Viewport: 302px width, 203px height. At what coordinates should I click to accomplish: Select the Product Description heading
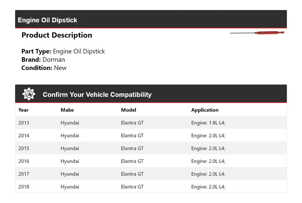point(57,35)
